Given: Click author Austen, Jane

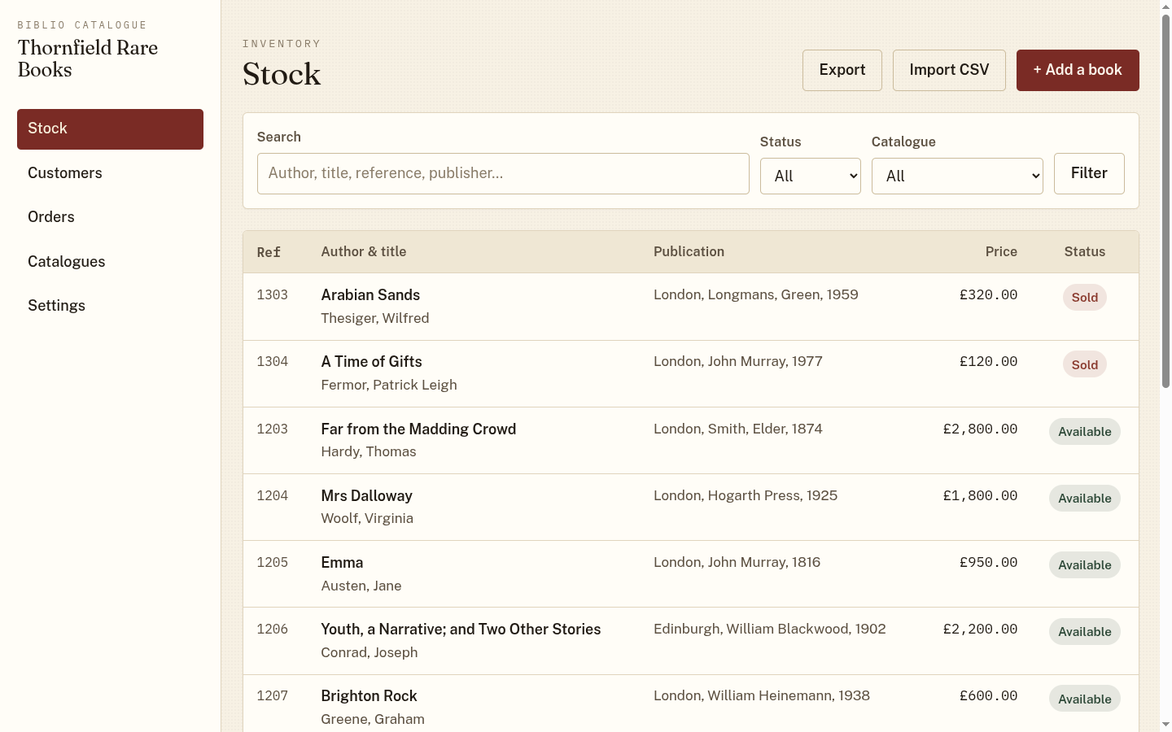Looking at the screenshot, I should [361, 586].
